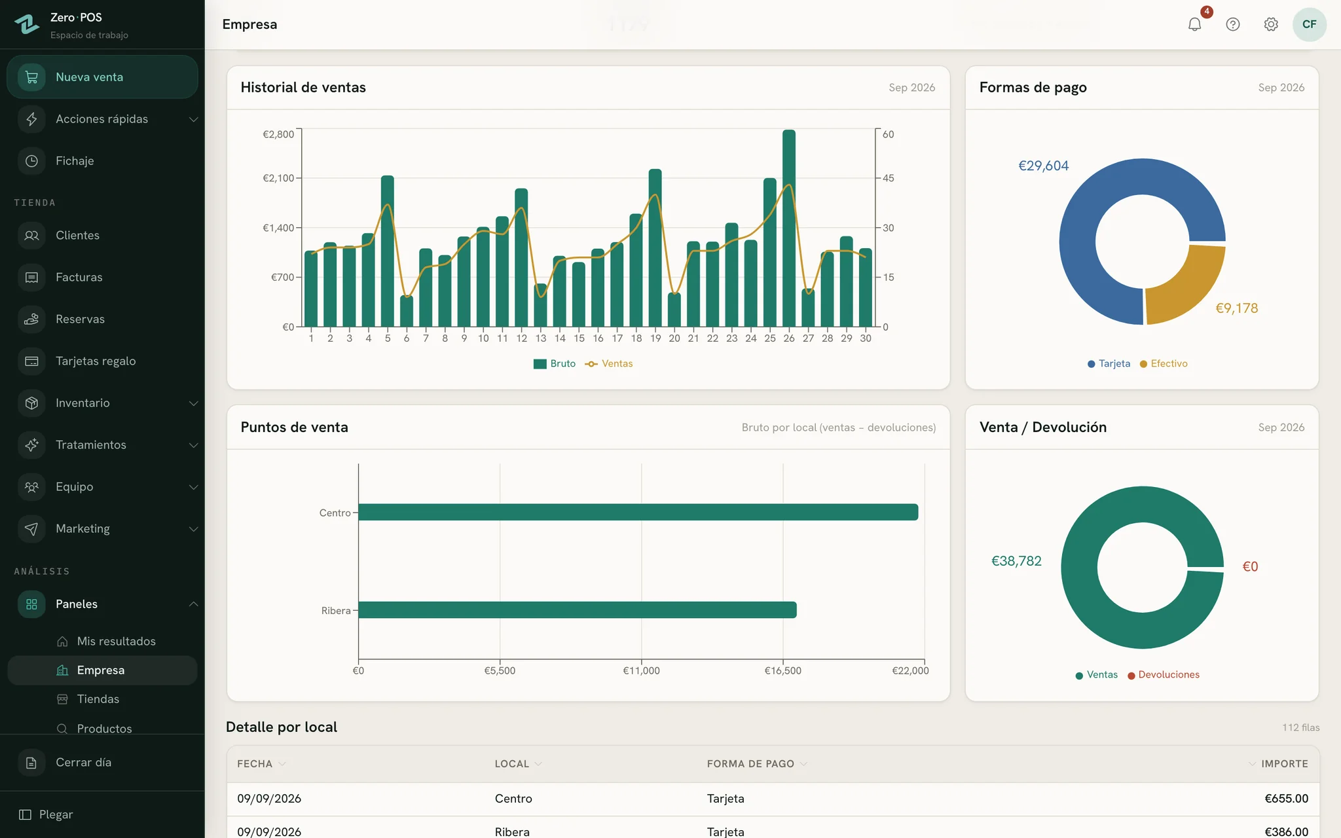Expand the Acciones rápidas chevron

(x=193, y=119)
